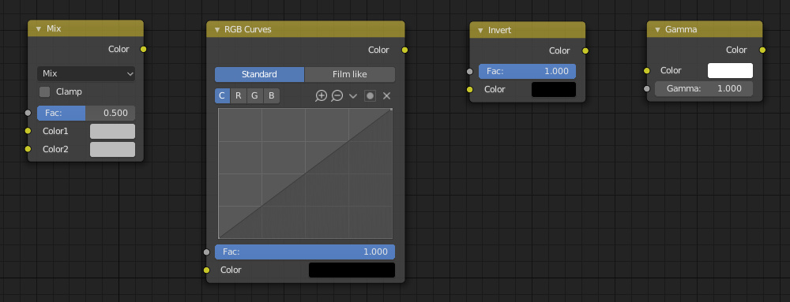The image size is (790, 302).
Task: Click Gamma node Color input socket
Action: (x=647, y=70)
